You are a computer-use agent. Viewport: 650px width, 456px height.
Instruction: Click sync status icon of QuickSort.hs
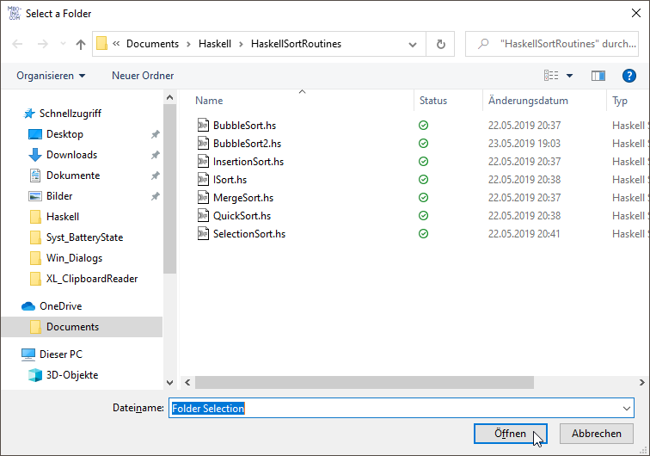click(x=423, y=216)
